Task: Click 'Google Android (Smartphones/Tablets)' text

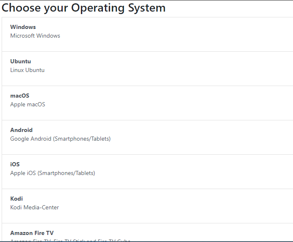Action: click(x=61, y=139)
